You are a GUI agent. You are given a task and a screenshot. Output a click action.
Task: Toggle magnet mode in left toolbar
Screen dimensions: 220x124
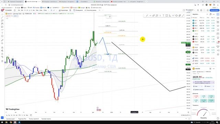pos(2,48)
